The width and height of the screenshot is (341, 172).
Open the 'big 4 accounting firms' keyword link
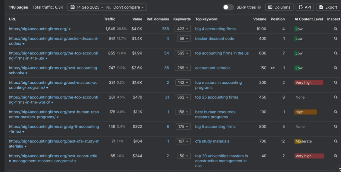pyautogui.click(x=215, y=29)
